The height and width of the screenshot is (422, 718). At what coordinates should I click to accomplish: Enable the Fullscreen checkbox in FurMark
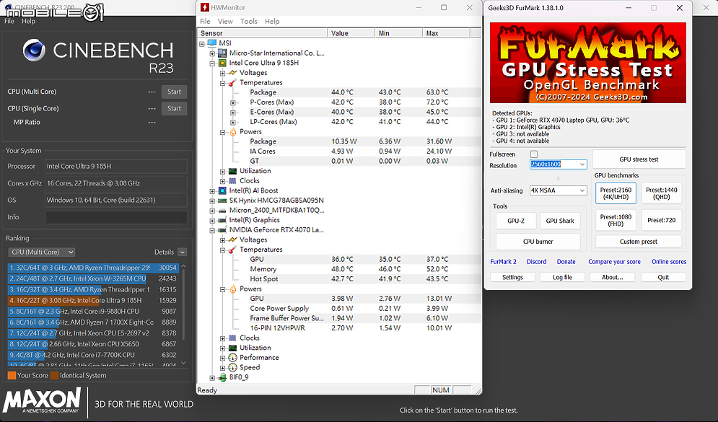tap(534, 154)
